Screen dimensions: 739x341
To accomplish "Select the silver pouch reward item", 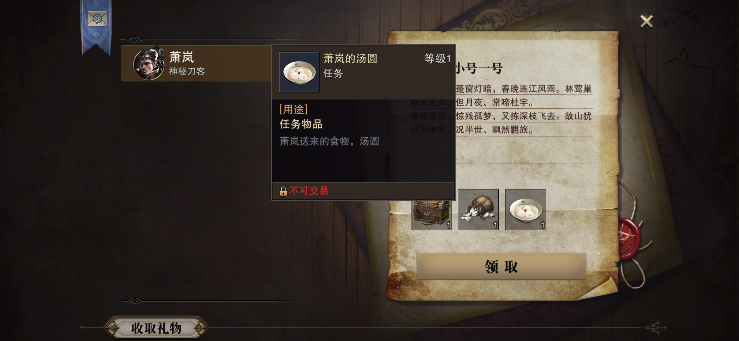I will [478, 209].
